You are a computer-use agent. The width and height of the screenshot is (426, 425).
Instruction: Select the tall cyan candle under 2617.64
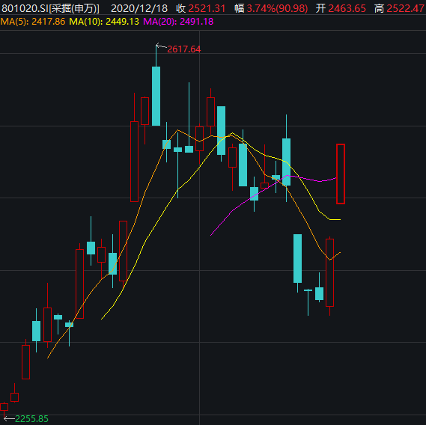[x=156, y=96]
